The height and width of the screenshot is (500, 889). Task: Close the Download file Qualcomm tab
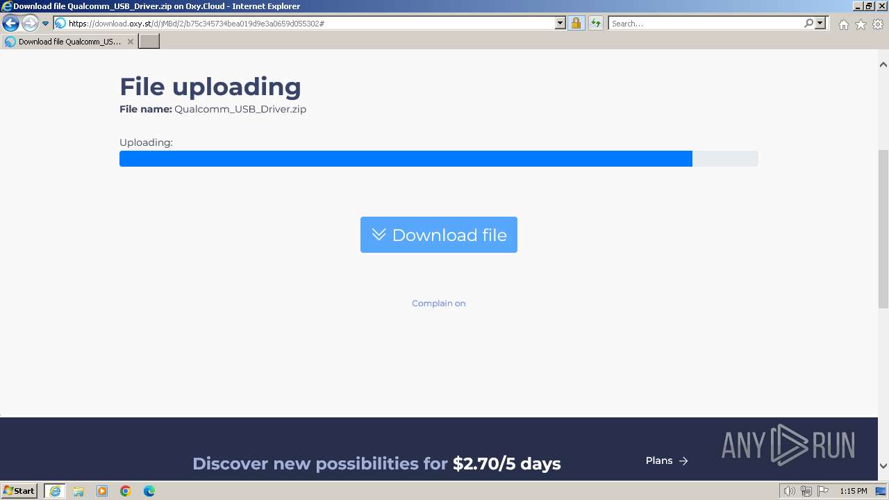click(130, 42)
